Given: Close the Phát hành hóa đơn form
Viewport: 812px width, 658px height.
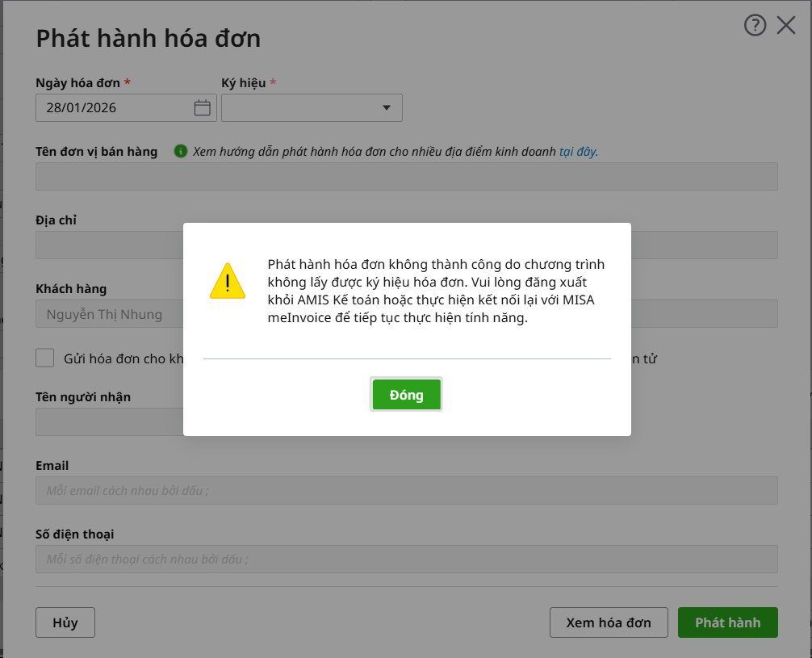Looking at the screenshot, I should pos(786,26).
